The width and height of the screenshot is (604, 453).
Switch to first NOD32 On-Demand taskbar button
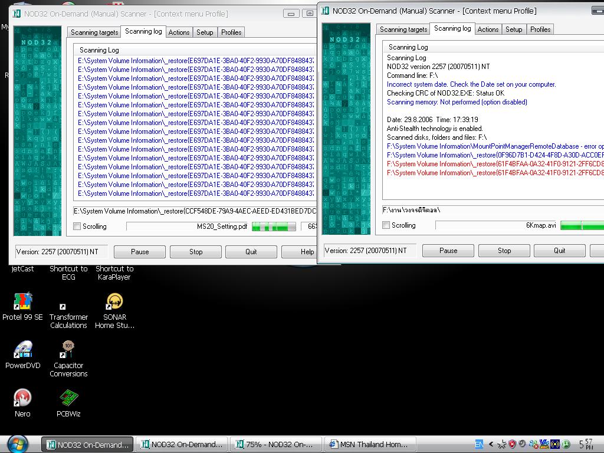(87, 445)
